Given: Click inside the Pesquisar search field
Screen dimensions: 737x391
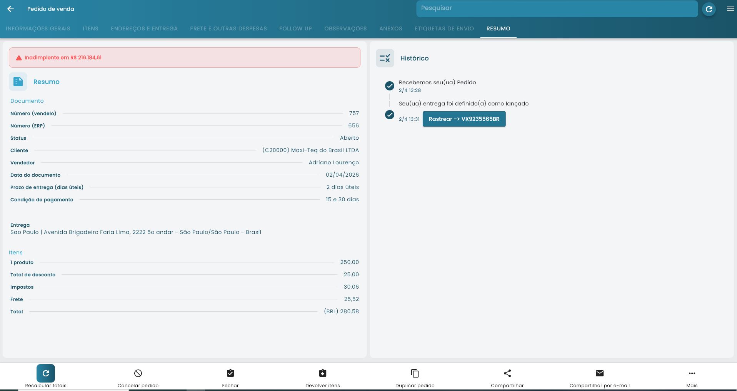Looking at the screenshot, I should point(557,8).
